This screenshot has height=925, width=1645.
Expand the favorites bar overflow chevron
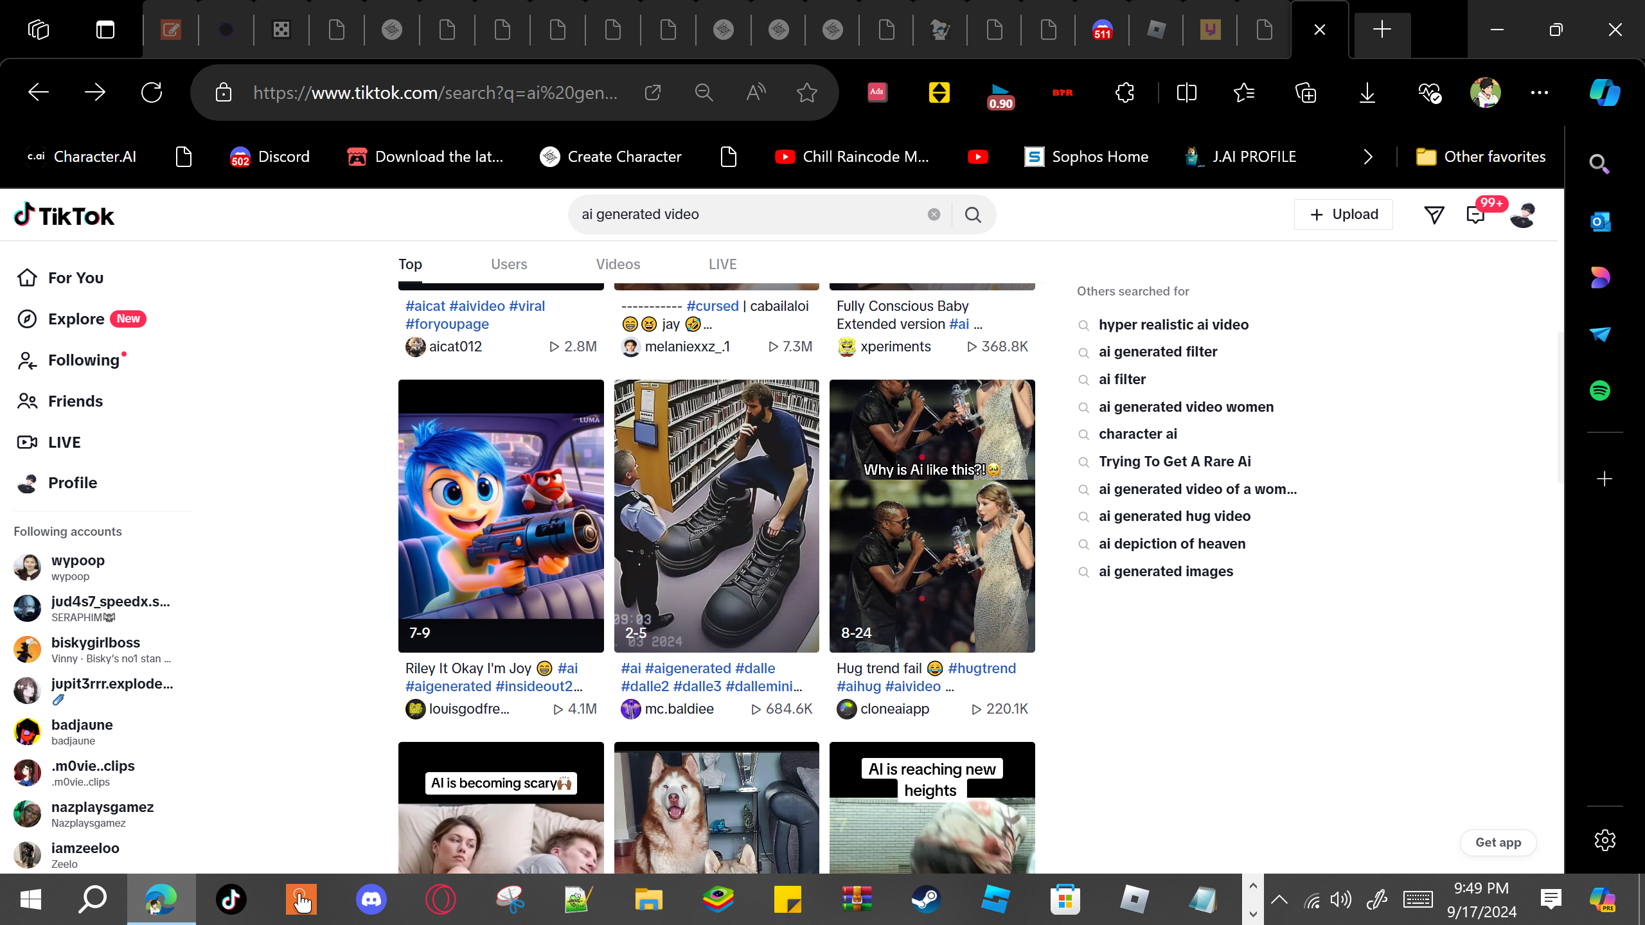click(1368, 157)
